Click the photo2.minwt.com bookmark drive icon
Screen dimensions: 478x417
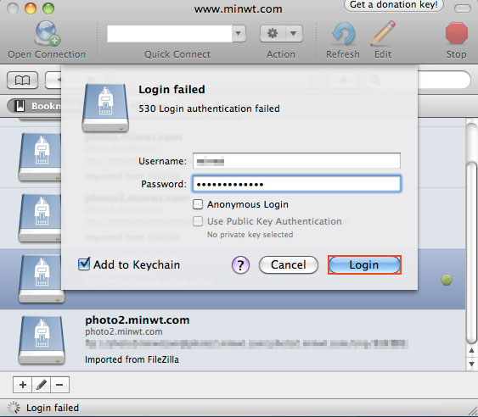42,340
